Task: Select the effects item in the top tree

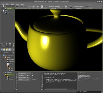Action: pyautogui.click(x=7, y=11)
